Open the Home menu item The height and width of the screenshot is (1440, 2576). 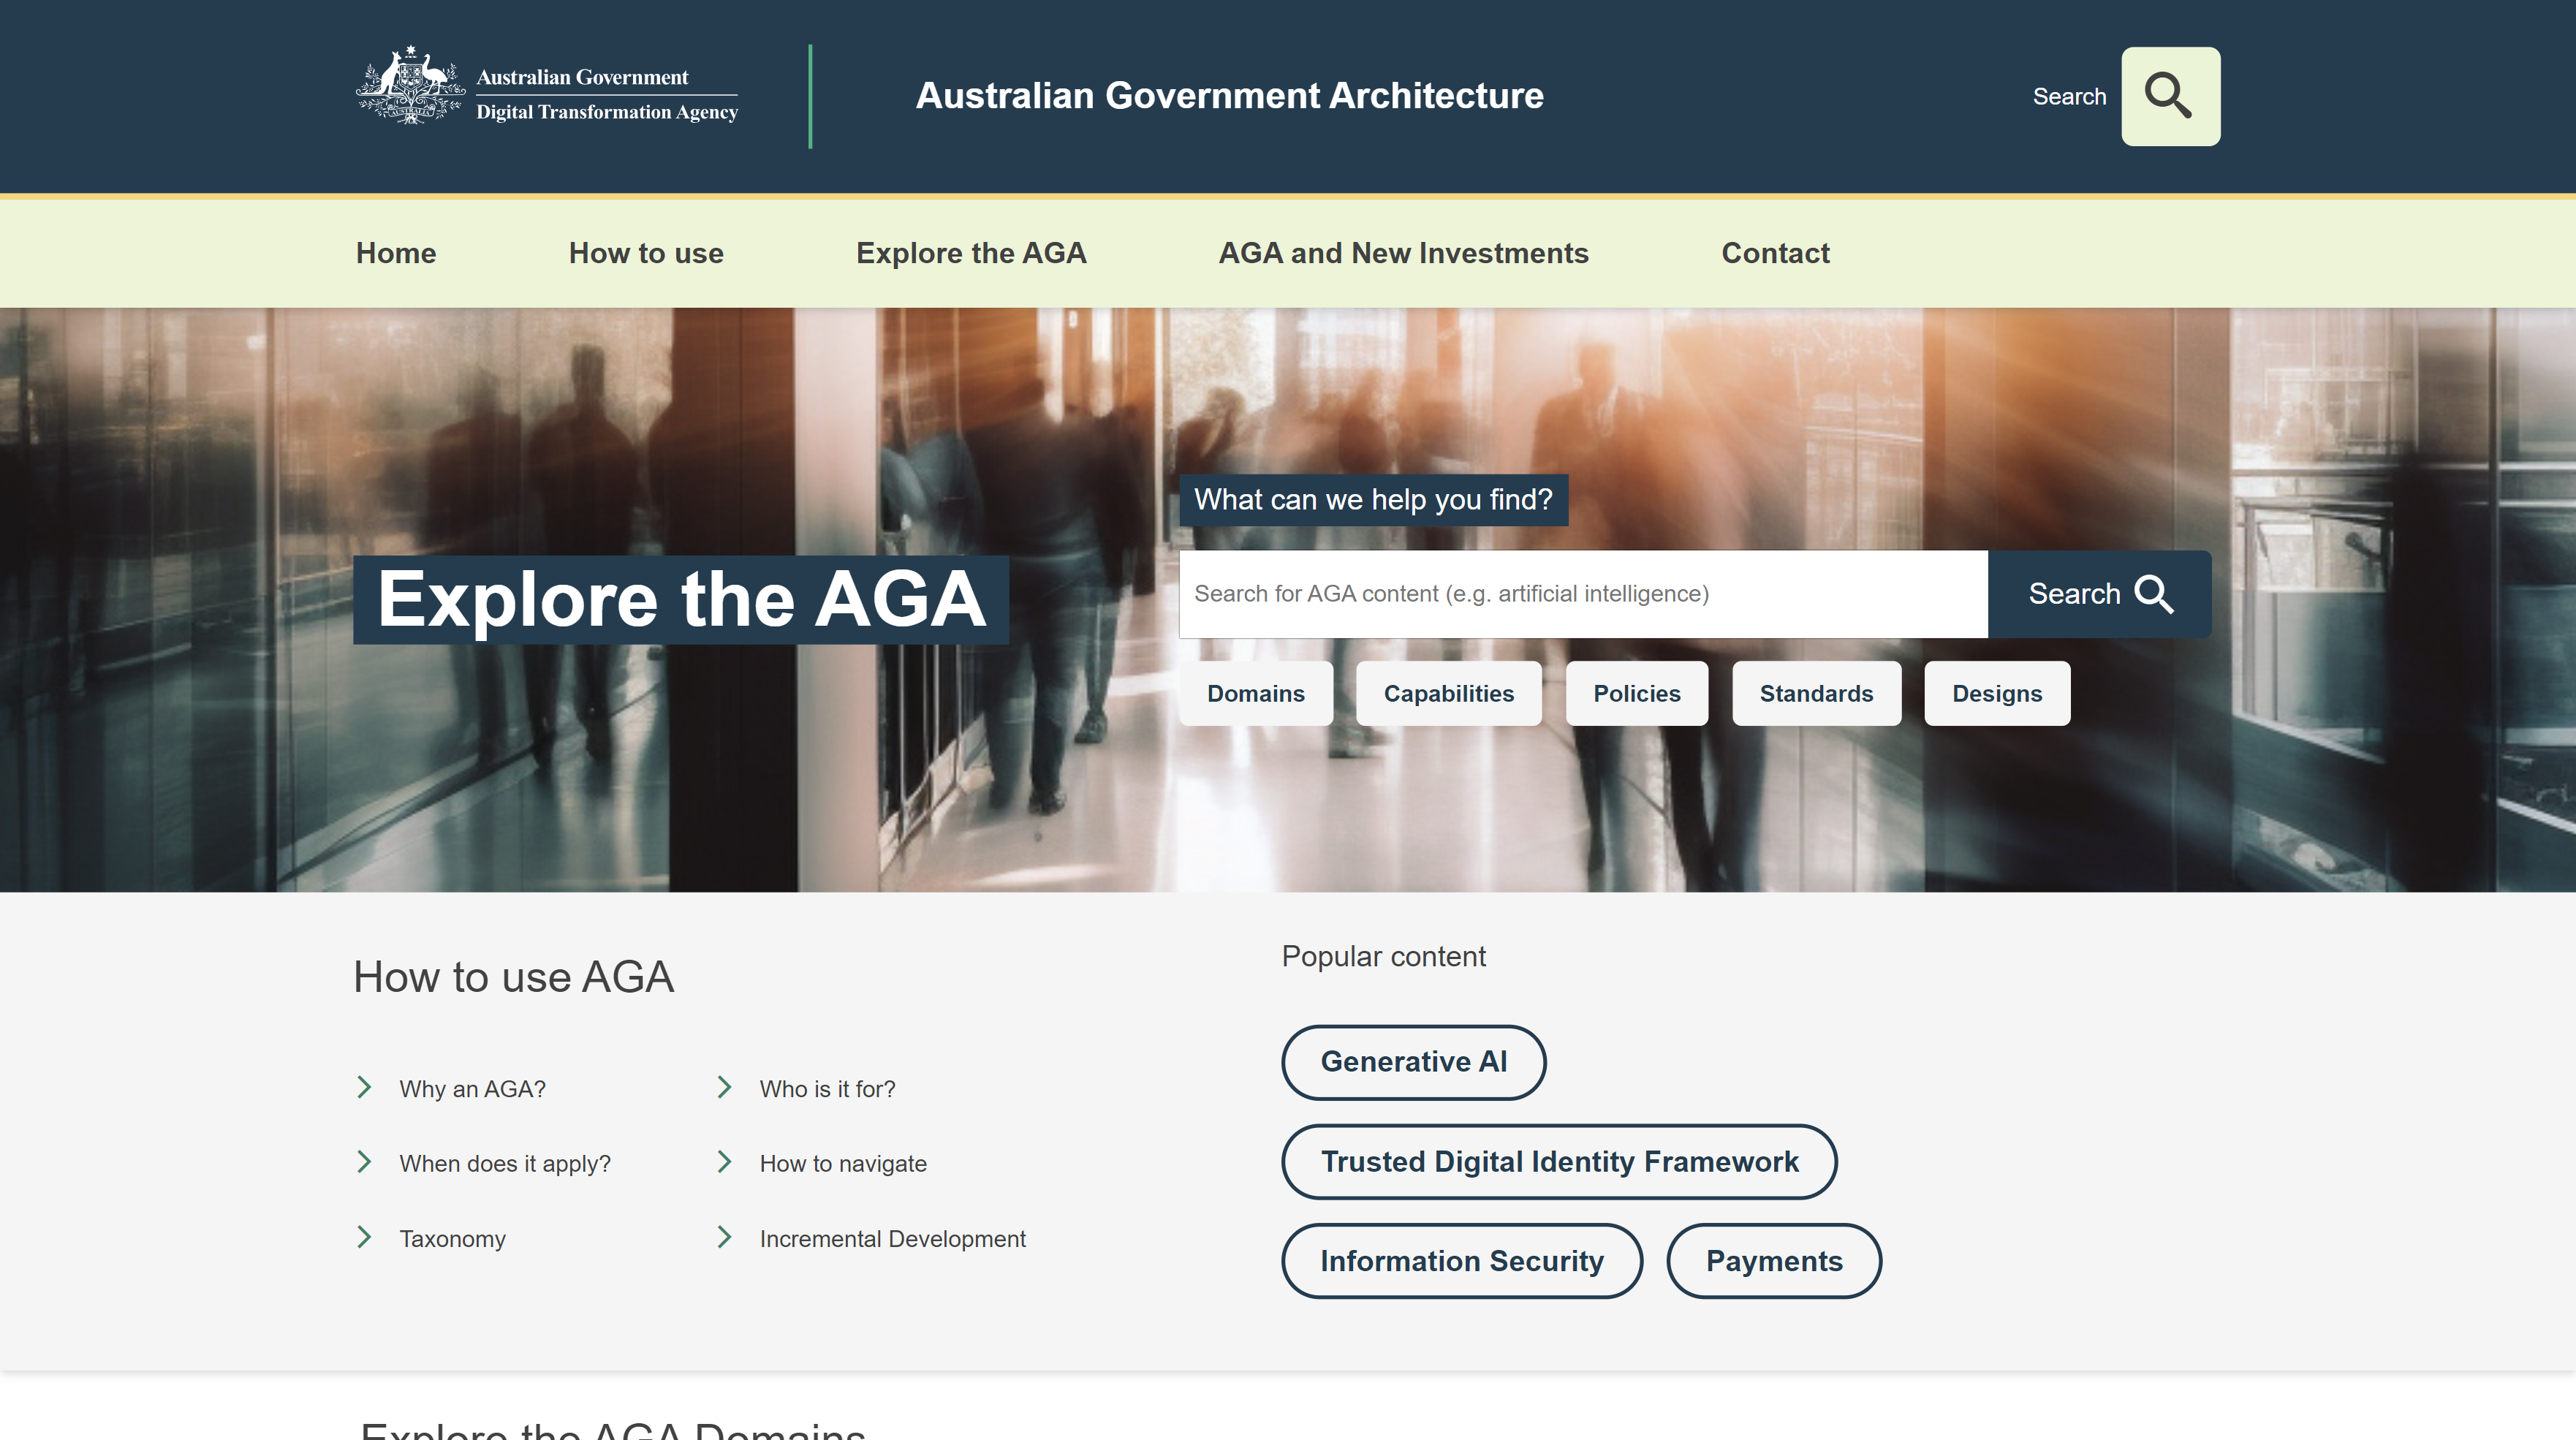[x=396, y=253]
